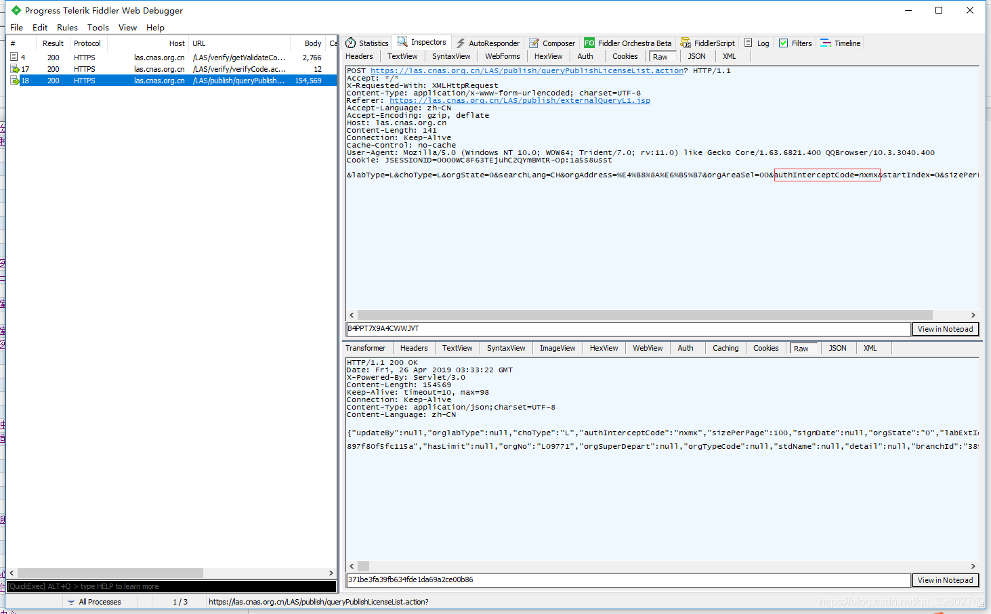The image size is (991, 614).
Task: Open the Statistics tab
Action: [x=367, y=43]
